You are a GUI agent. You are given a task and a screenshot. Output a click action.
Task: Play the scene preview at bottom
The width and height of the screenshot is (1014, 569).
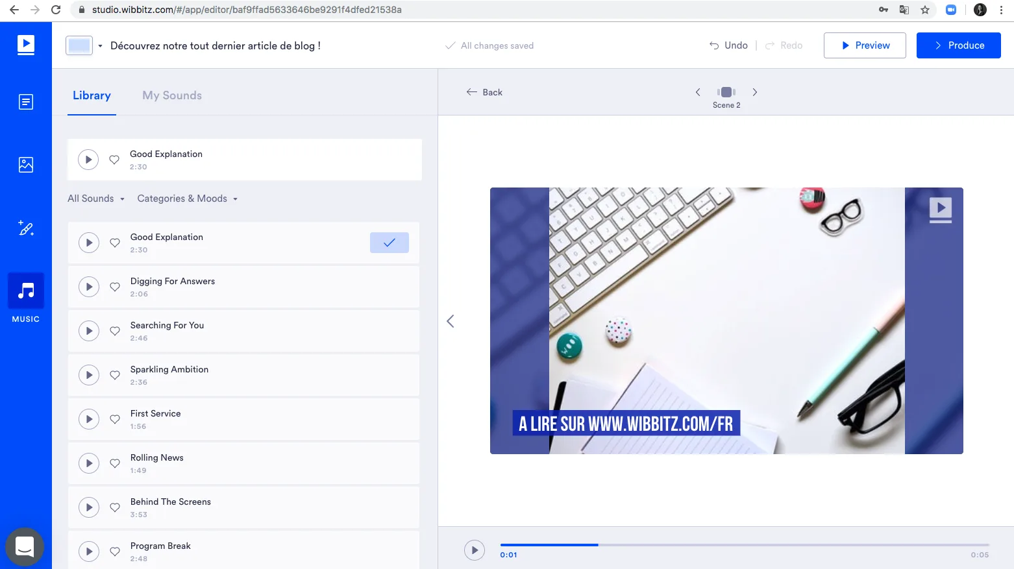[x=475, y=550]
